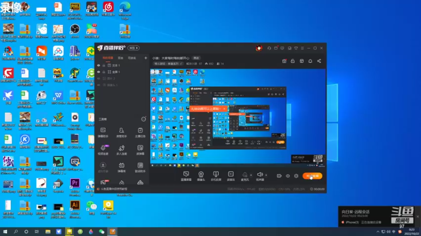This screenshot has width=421, height=236.
Task: Switch to the third scene tab
Action: point(132,58)
